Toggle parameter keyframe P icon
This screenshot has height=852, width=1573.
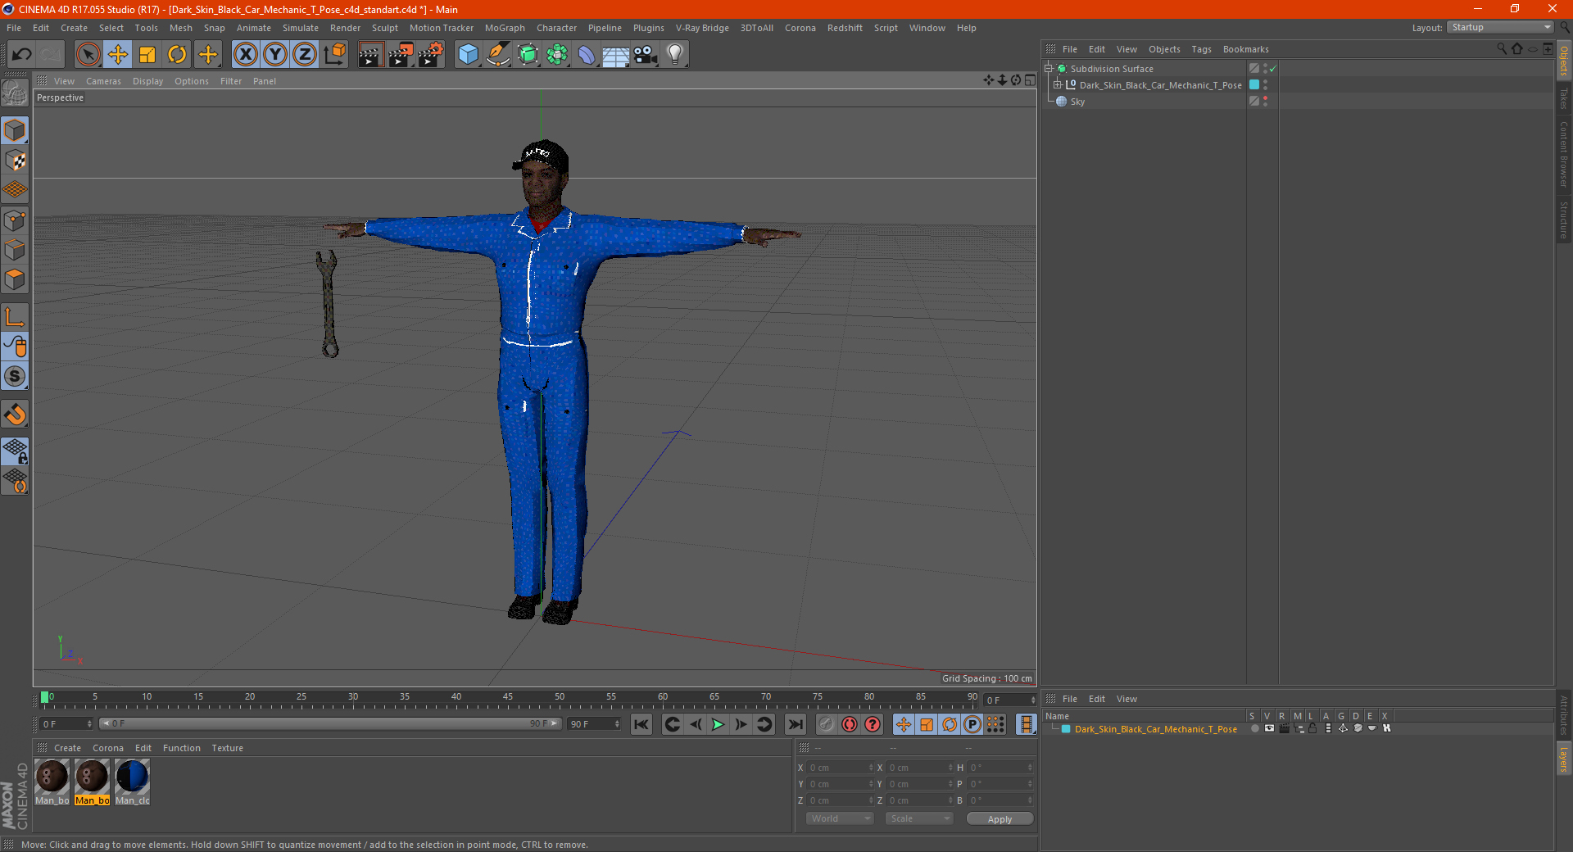click(x=972, y=724)
